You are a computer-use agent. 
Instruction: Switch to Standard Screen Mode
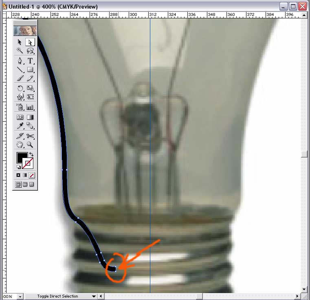coord(18,184)
